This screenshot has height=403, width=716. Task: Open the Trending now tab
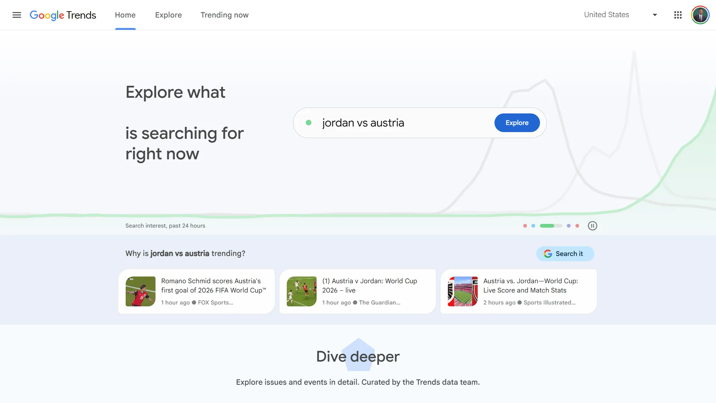tap(224, 15)
